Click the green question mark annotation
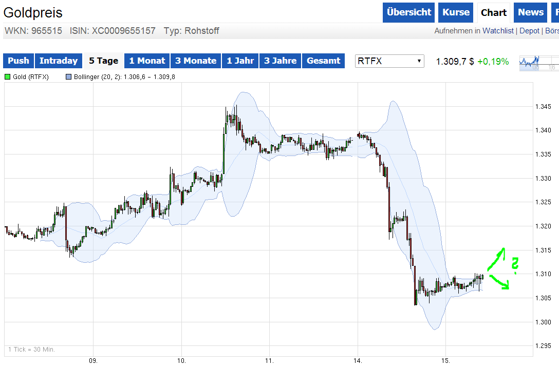This screenshot has width=559, height=367. (516, 264)
